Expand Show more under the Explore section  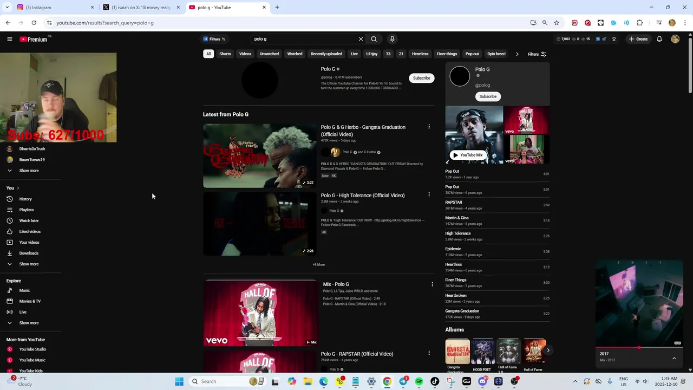(x=29, y=323)
